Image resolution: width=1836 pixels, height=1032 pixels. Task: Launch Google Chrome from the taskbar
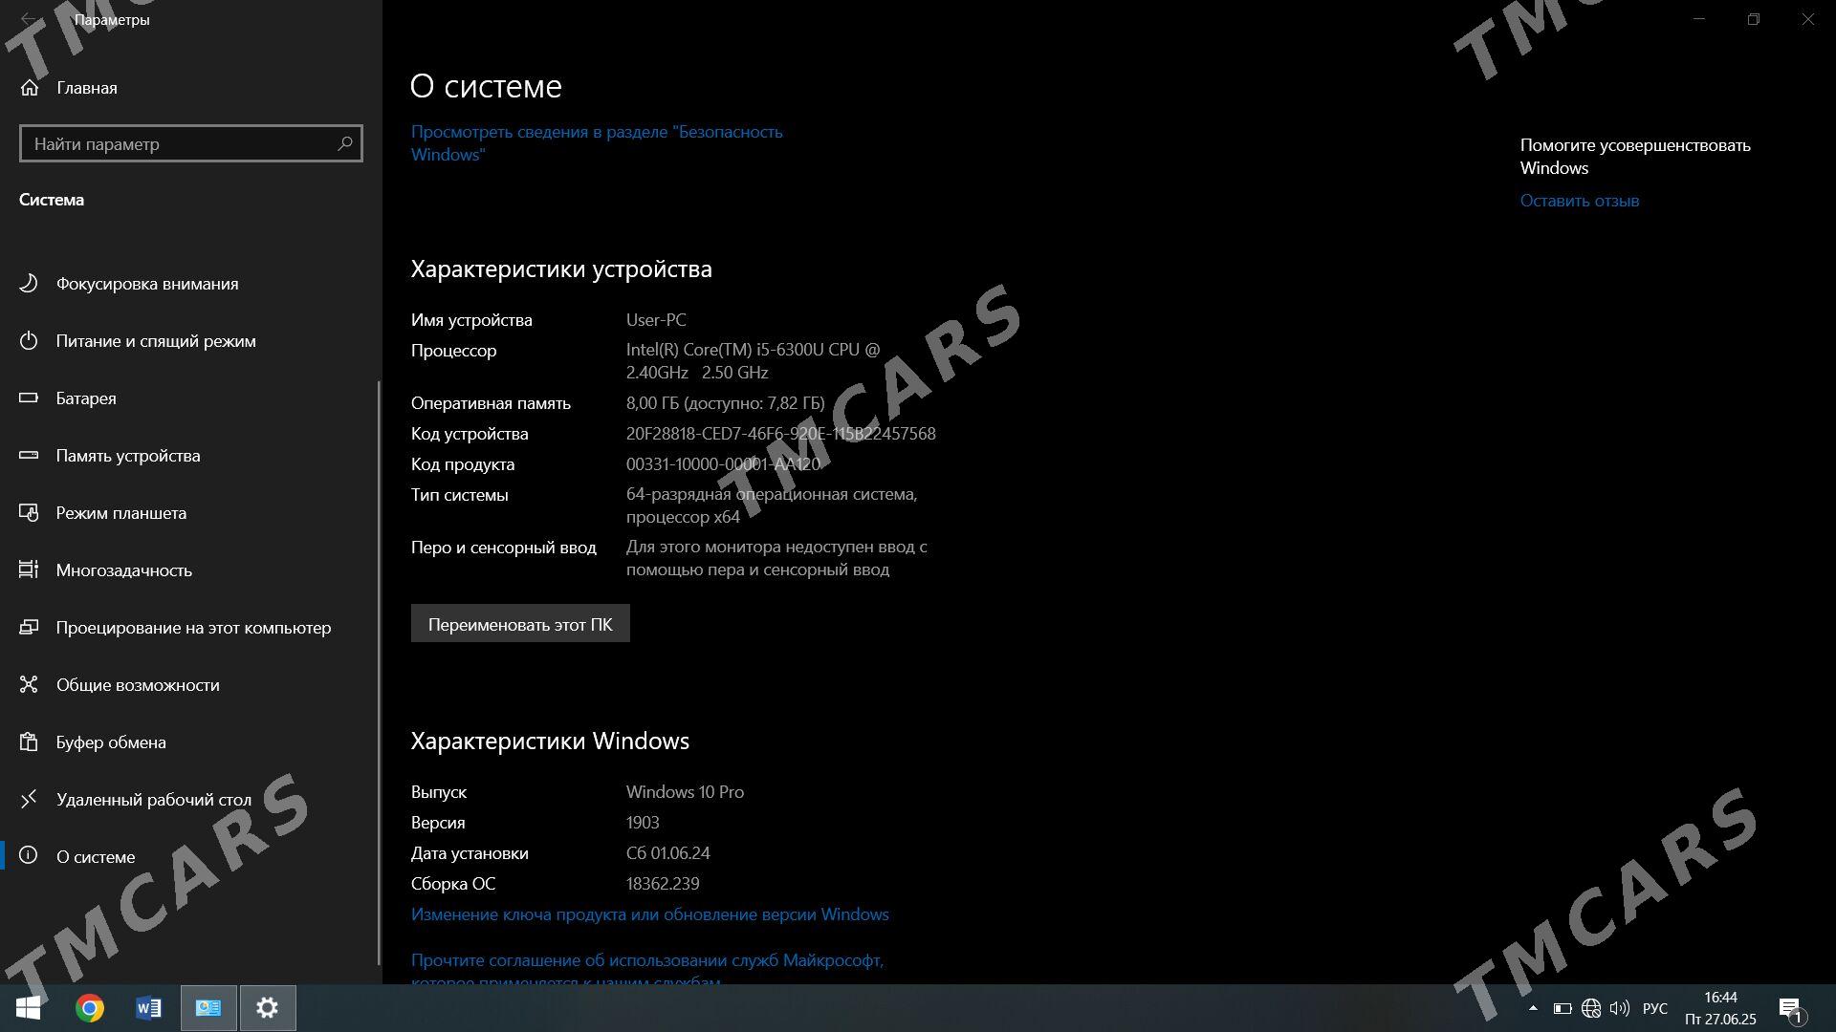point(90,1008)
